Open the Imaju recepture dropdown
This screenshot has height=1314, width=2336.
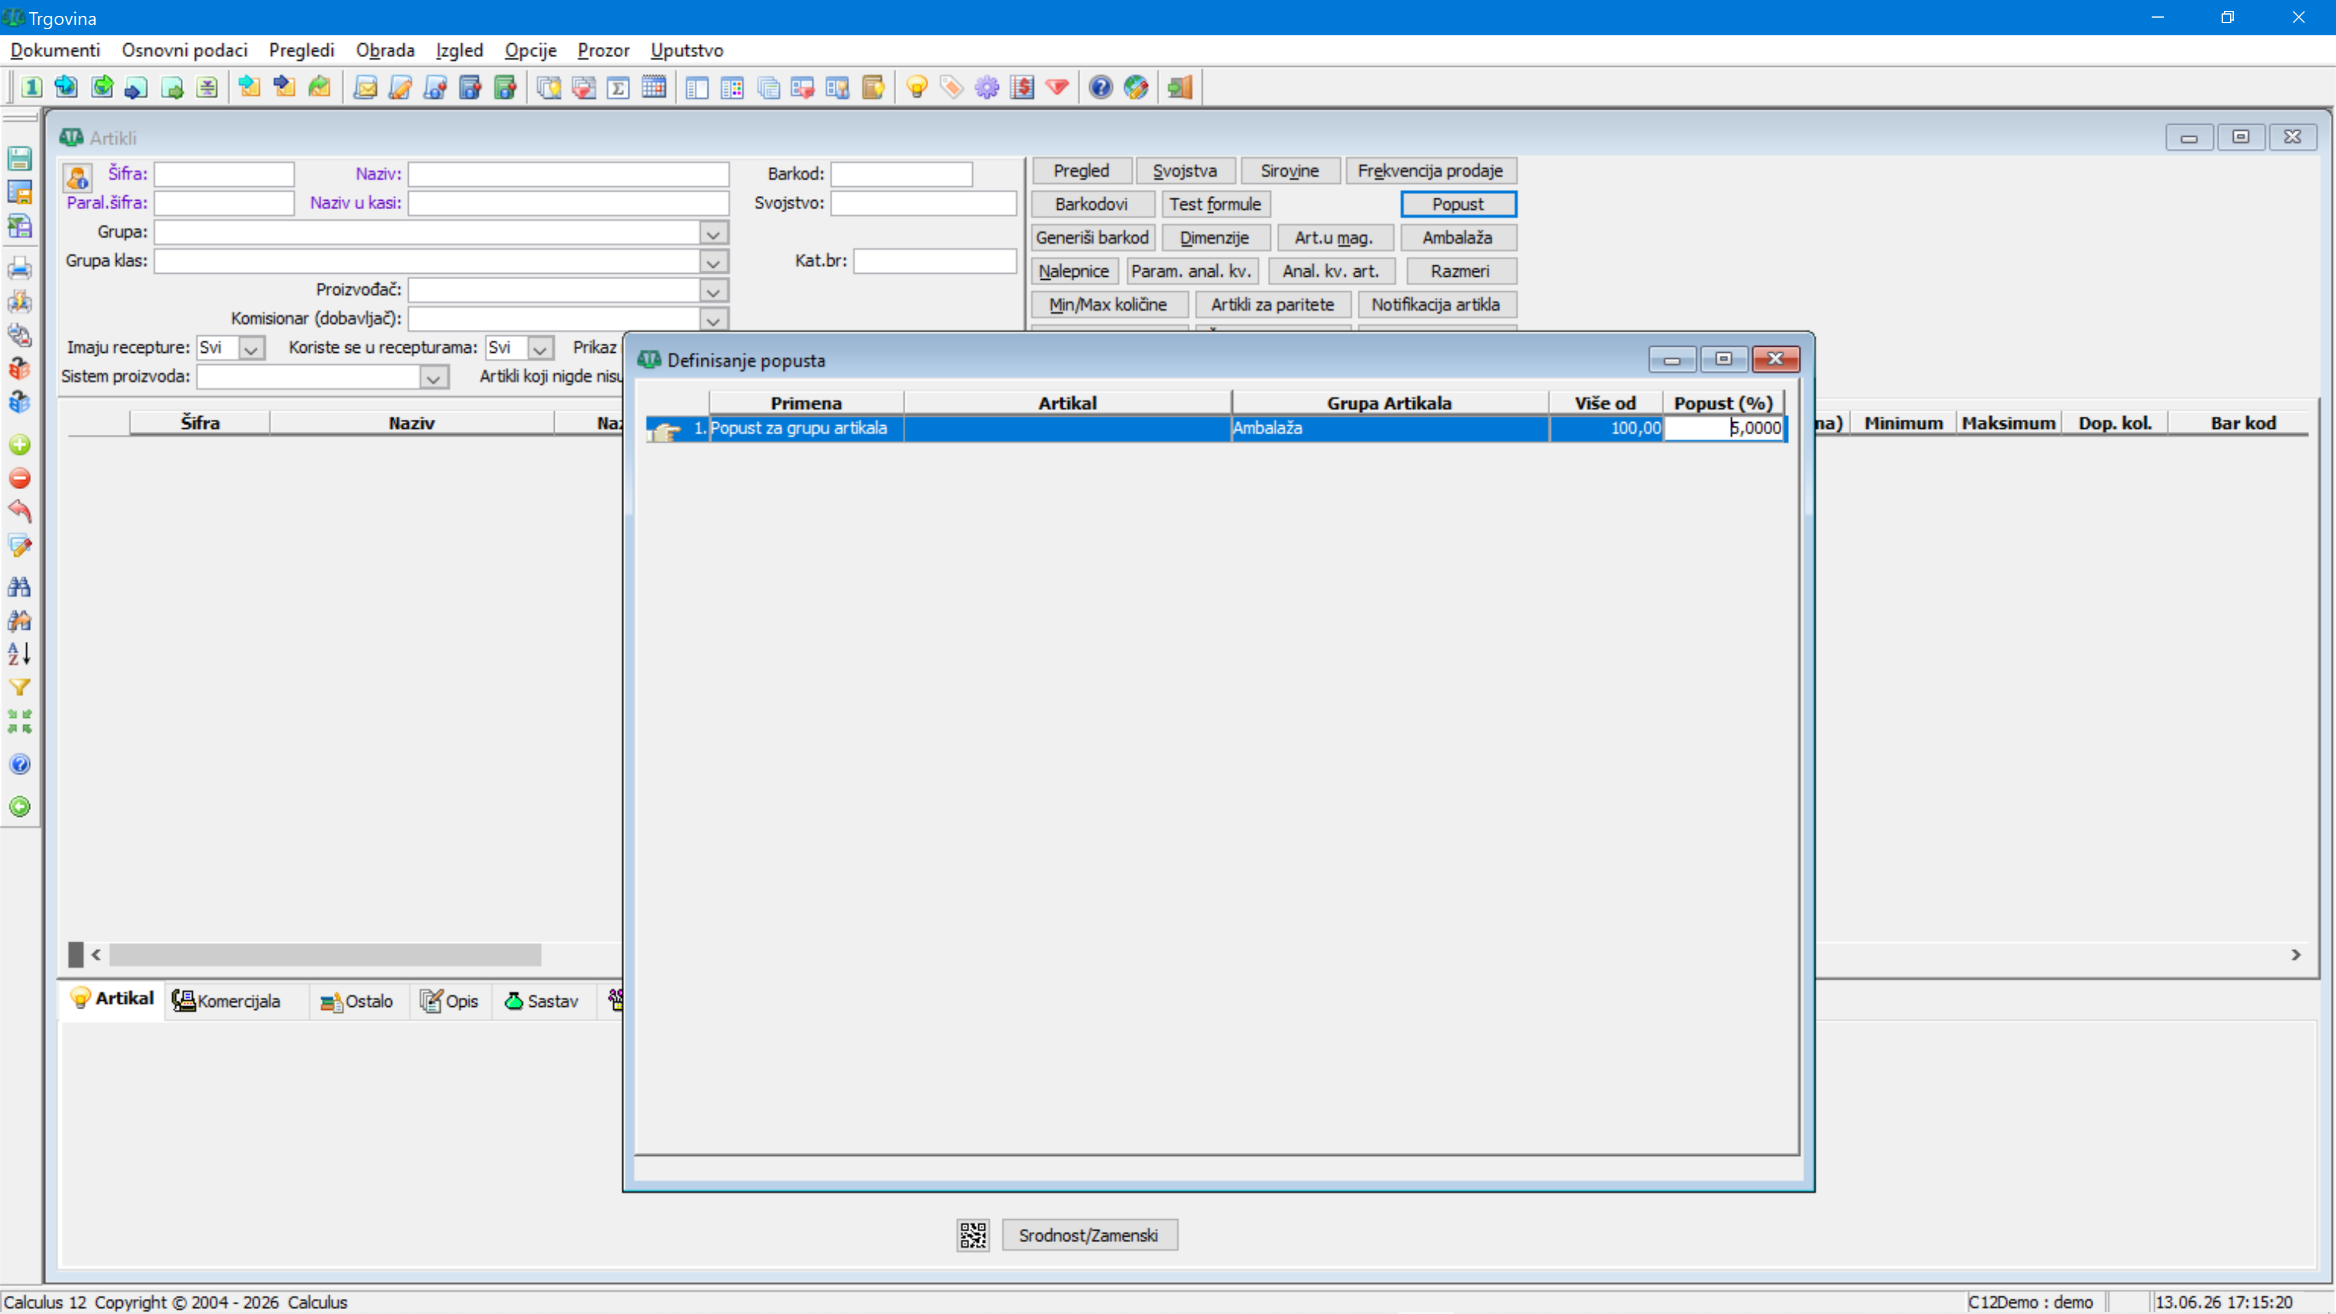point(252,348)
